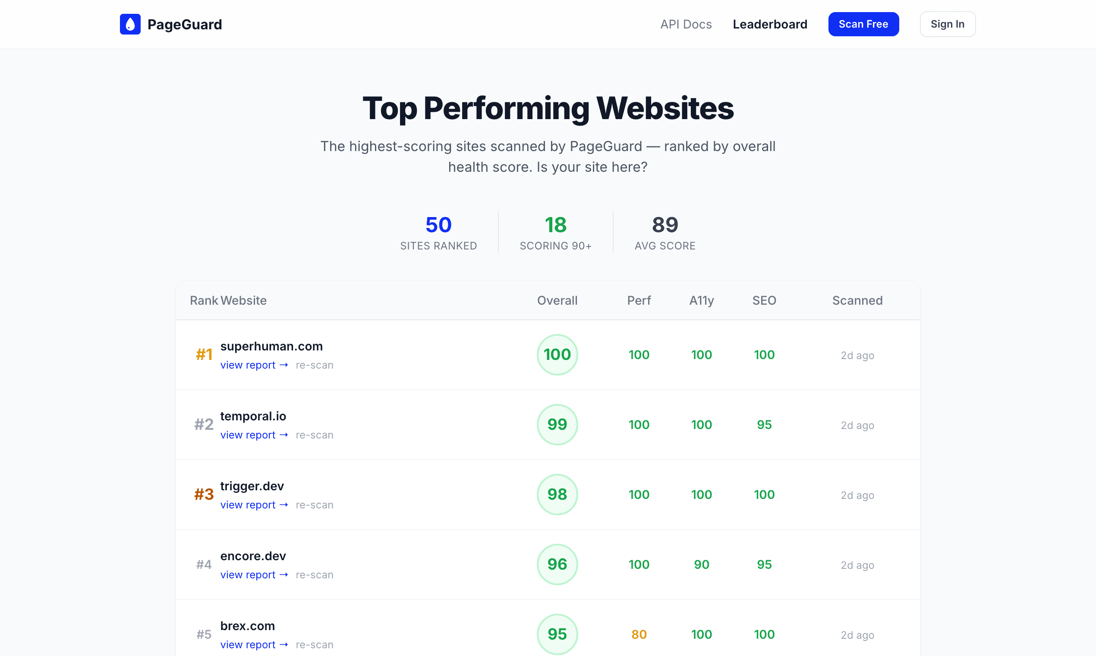
Task: Click the Perf column header
Action: tap(639, 300)
